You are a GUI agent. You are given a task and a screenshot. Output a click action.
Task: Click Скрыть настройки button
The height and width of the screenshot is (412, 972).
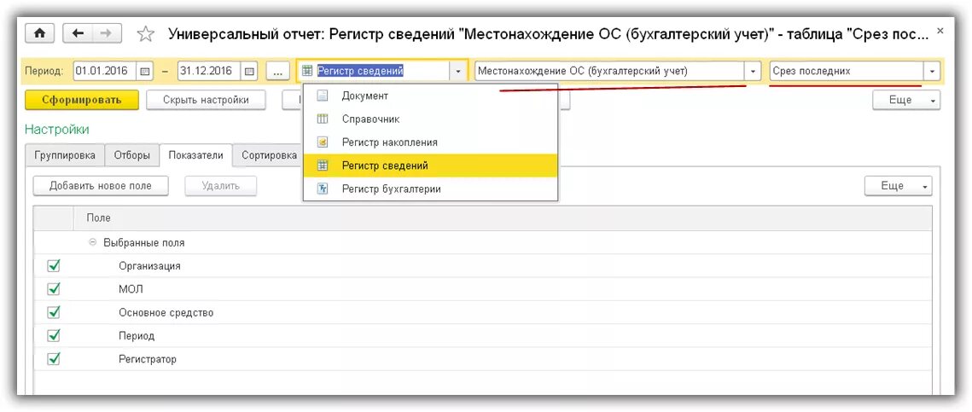(206, 100)
